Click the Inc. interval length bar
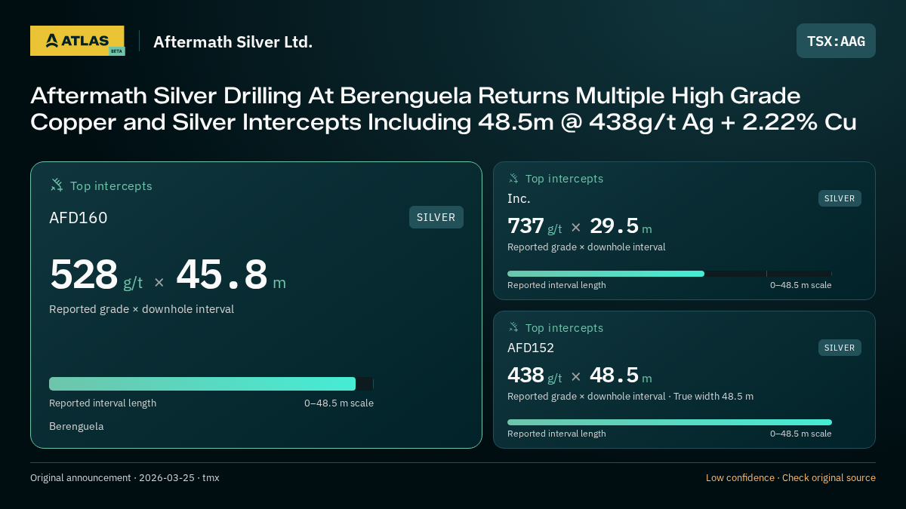The height and width of the screenshot is (509, 906). click(x=670, y=274)
